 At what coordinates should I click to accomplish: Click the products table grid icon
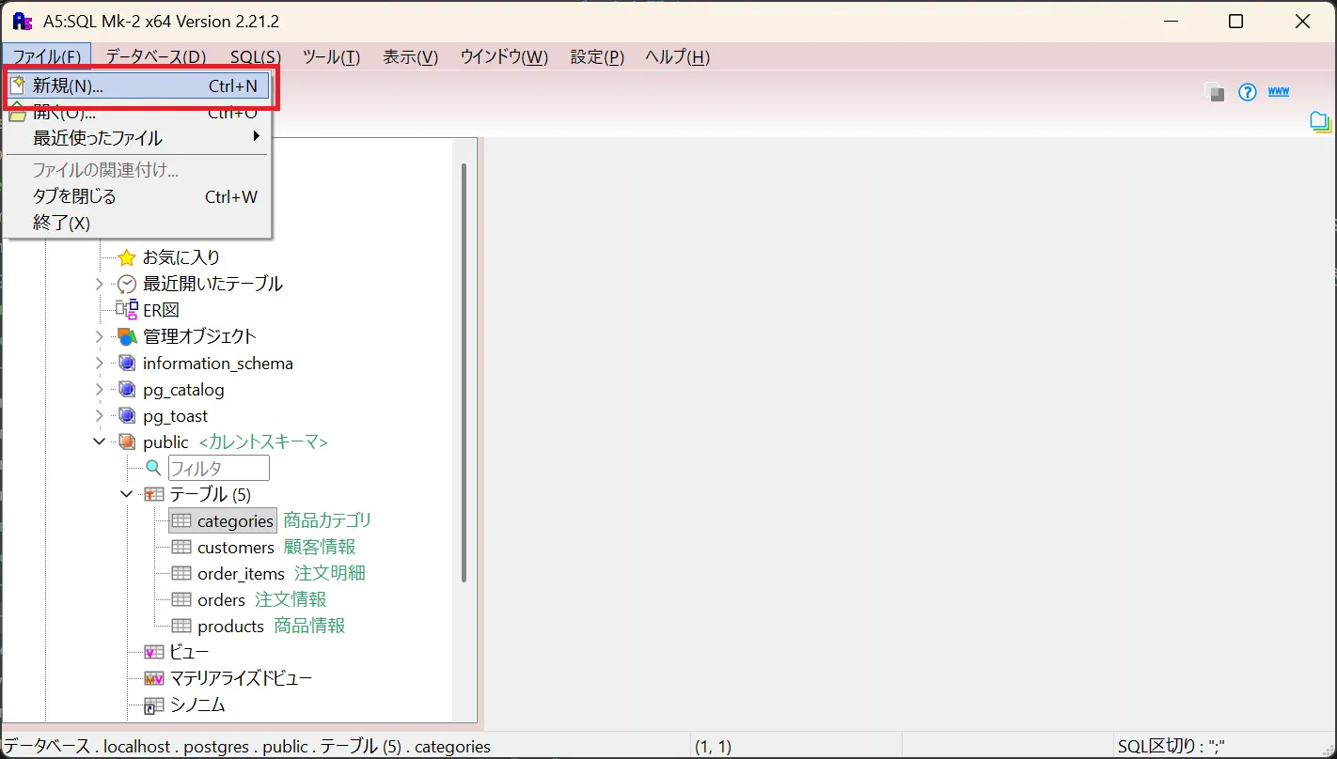(x=181, y=626)
